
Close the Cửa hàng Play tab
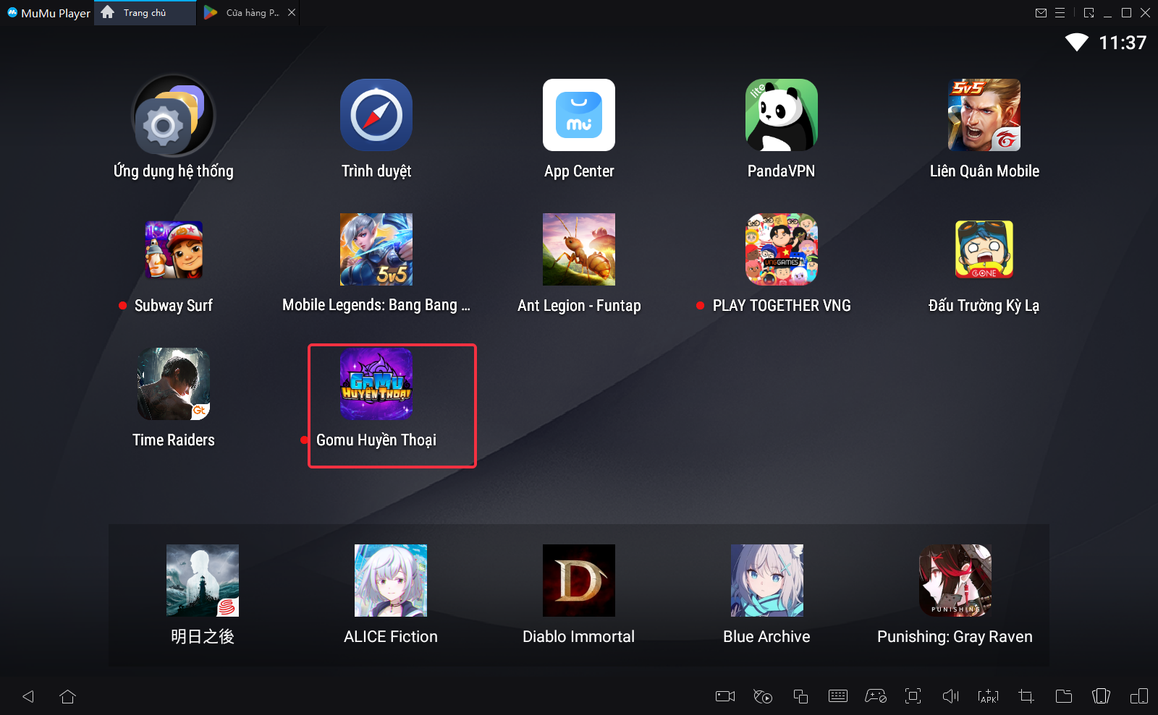(292, 12)
